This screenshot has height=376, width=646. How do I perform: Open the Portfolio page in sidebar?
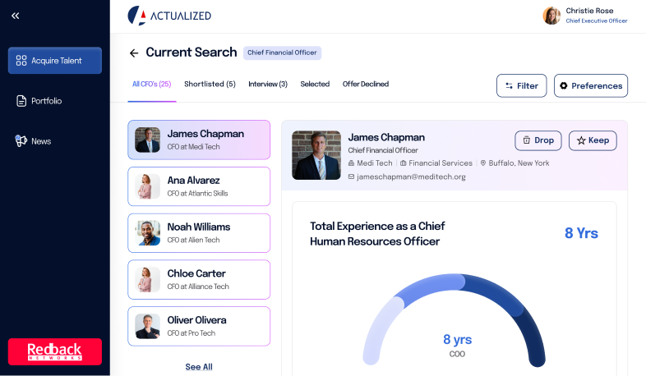[x=46, y=101]
